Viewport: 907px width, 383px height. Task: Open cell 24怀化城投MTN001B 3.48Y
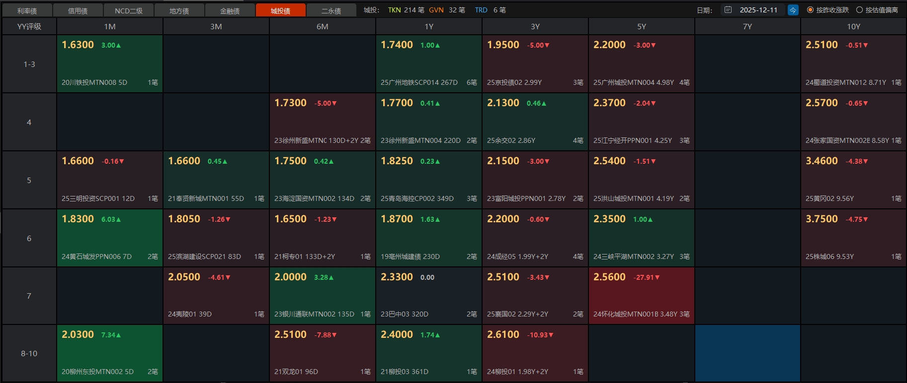click(642, 296)
